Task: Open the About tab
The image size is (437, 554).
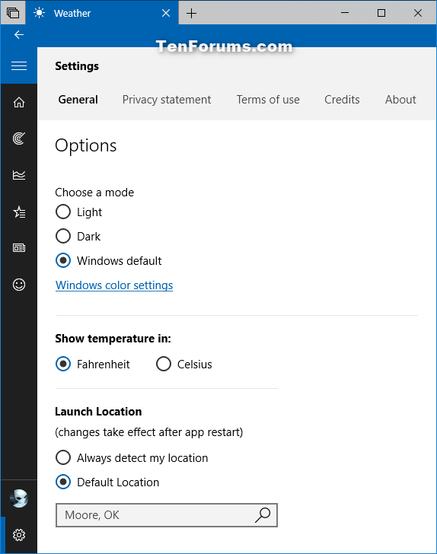Action: point(400,100)
